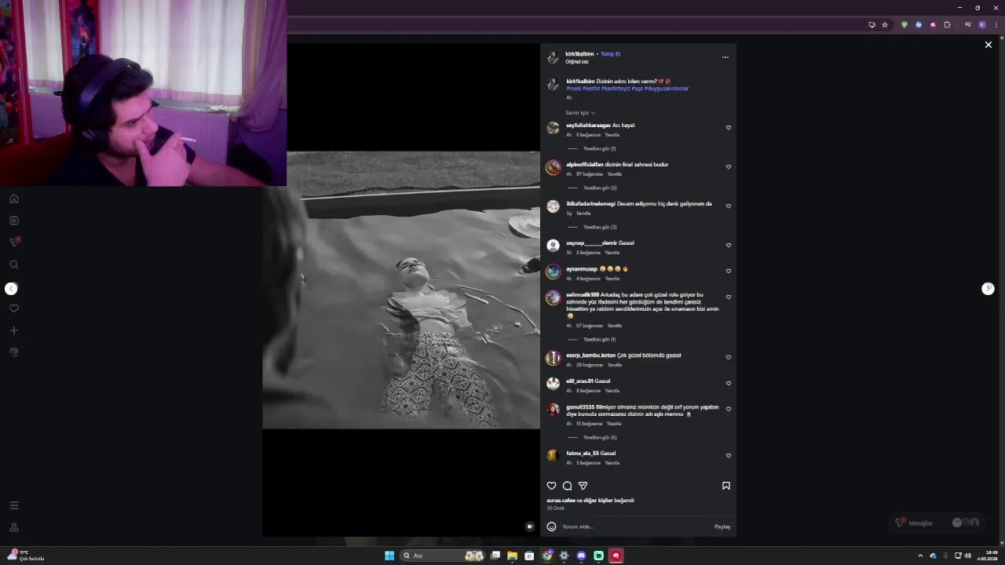Open the More hamburger menu in the sidebar
The width and height of the screenshot is (1005, 565).
click(x=13, y=505)
